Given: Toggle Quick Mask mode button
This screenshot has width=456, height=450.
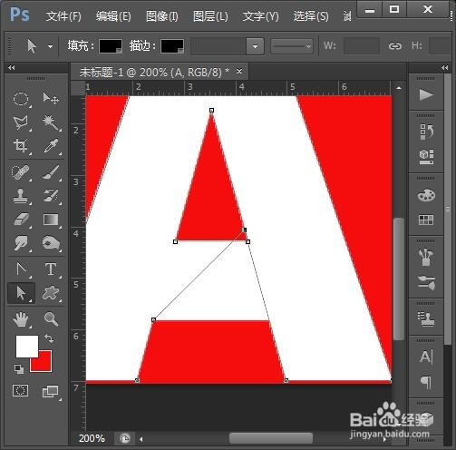Looking at the screenshot, I should [x=21, y=390].
